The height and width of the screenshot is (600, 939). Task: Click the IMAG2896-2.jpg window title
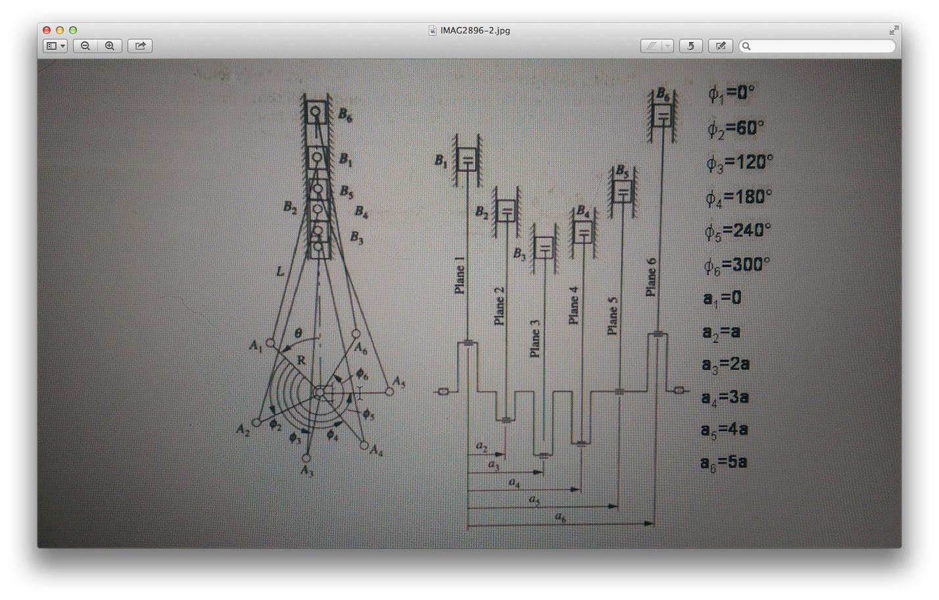(x=475, y=30)
